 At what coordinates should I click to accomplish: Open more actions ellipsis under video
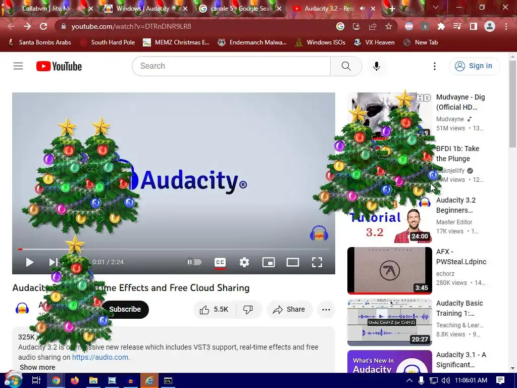tap(326, 310)
